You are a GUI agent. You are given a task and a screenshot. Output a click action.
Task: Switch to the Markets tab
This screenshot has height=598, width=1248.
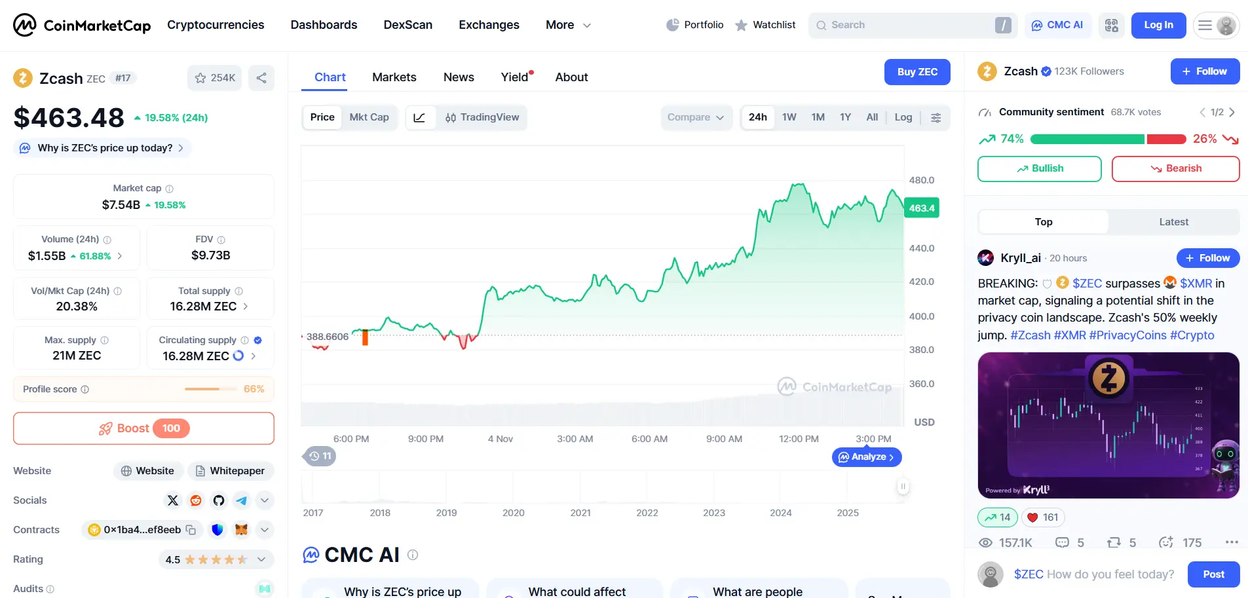(x=394, y=77)
